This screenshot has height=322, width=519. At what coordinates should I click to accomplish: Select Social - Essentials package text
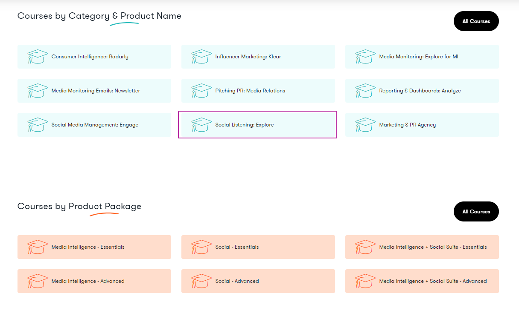click(237, 247)
